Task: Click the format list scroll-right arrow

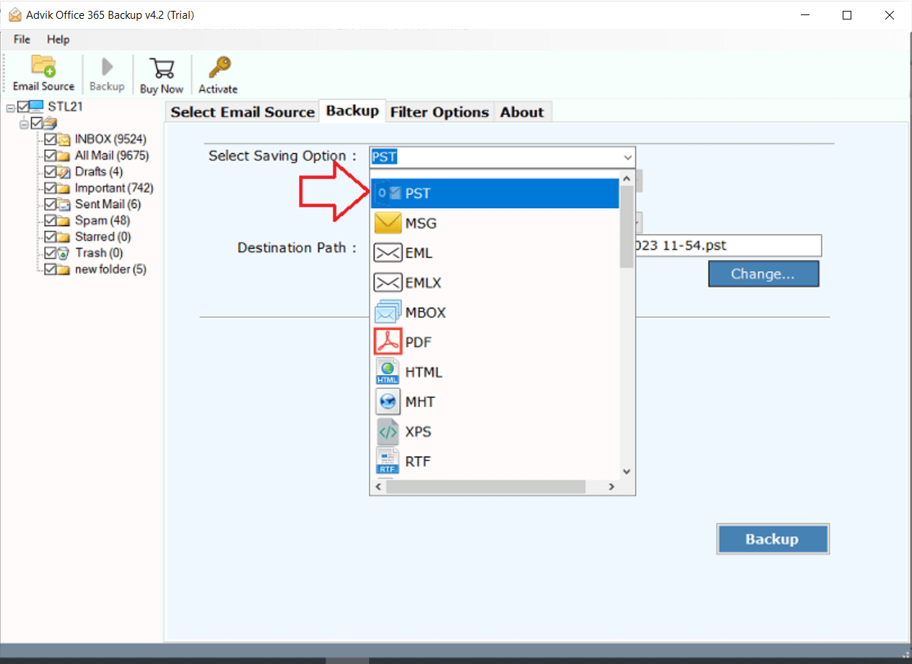Action: coord(612,487)
